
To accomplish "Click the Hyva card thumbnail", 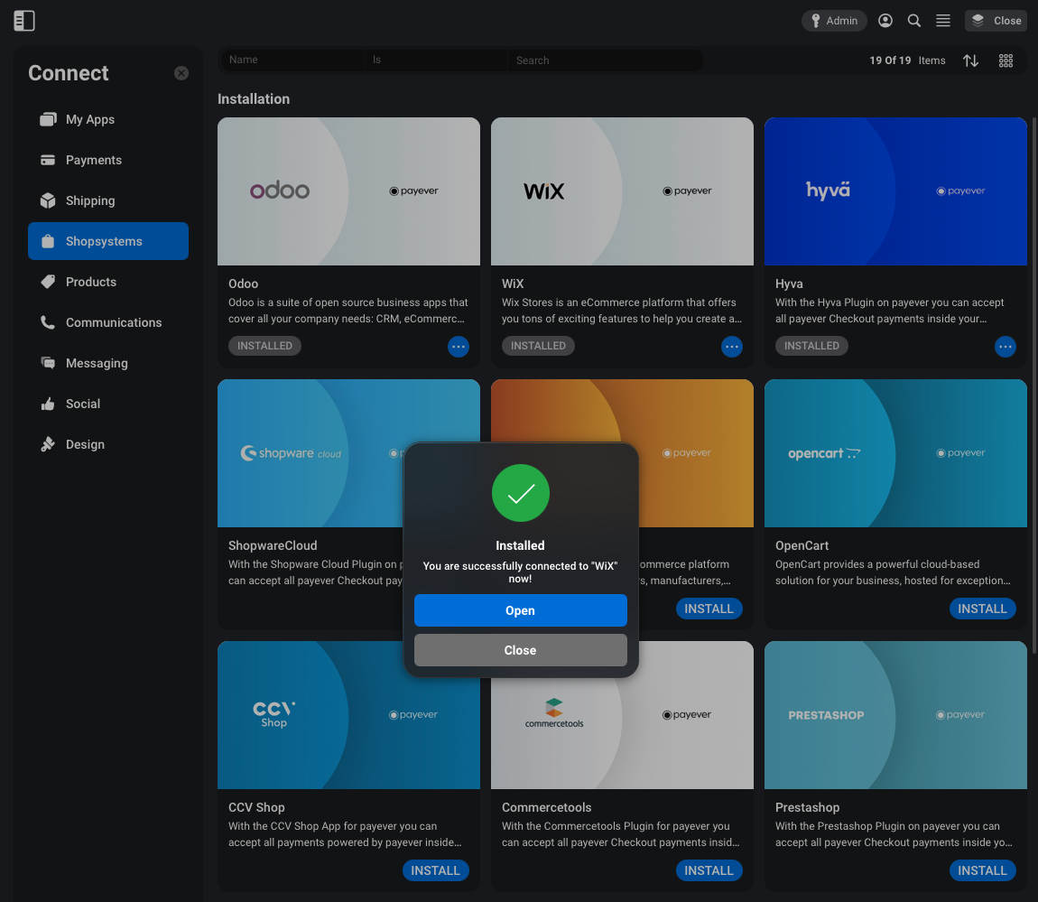I will click(895, 191).
